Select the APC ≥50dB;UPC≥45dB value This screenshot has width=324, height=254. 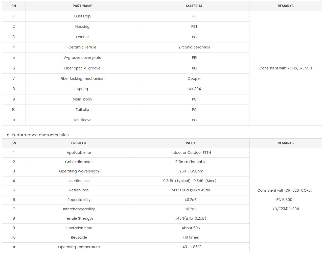click(x=191, y=190)
